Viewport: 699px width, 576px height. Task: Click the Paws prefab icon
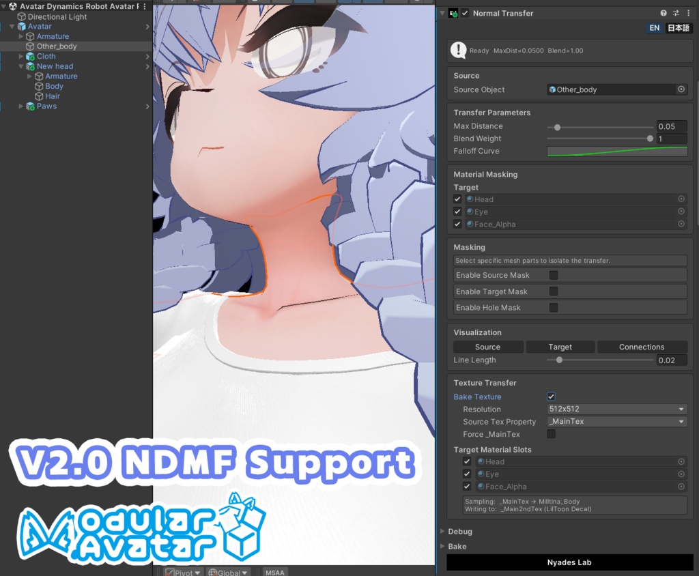30,106
